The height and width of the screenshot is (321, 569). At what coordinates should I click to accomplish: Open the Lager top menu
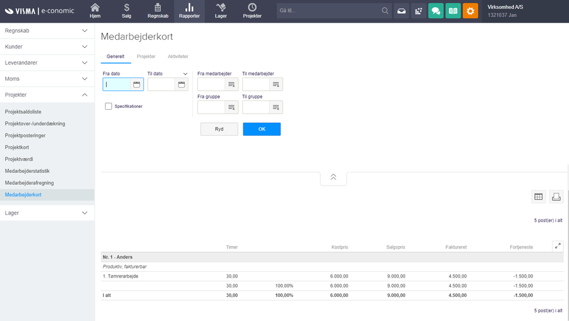point(220,11)
